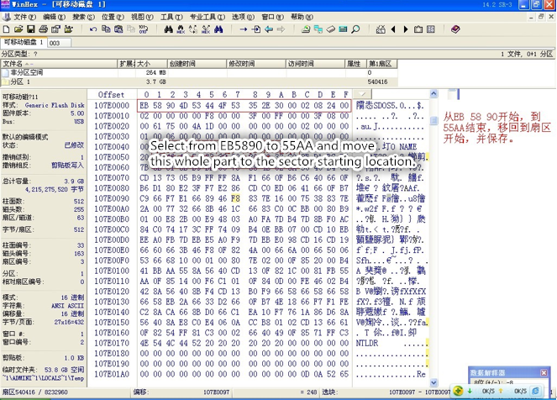
Task: Click the Print toolbar icon
Action: click(x=44, y=29)
